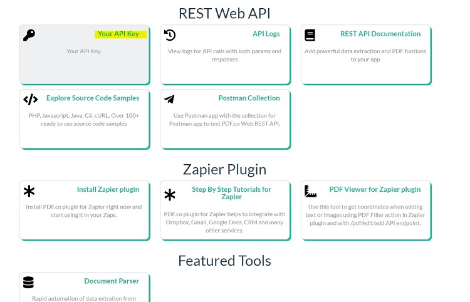Click the Postman Collection card description
The width and height of the screenshot is (470, 302).
224,120
